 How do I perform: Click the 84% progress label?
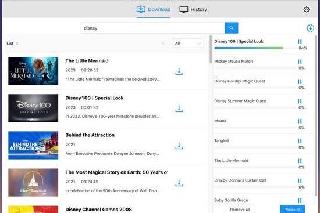click(x=303, y=48)
